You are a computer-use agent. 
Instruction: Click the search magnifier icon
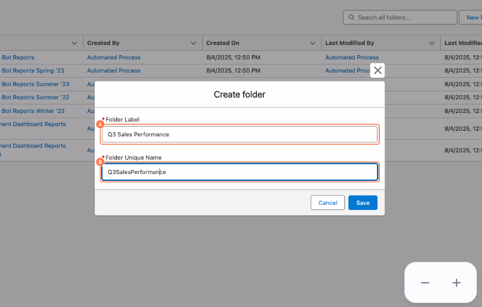351,18
